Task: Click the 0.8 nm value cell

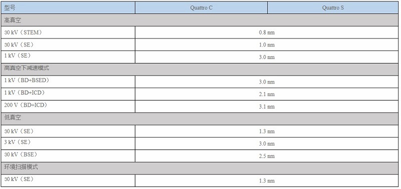Action: 267,32
